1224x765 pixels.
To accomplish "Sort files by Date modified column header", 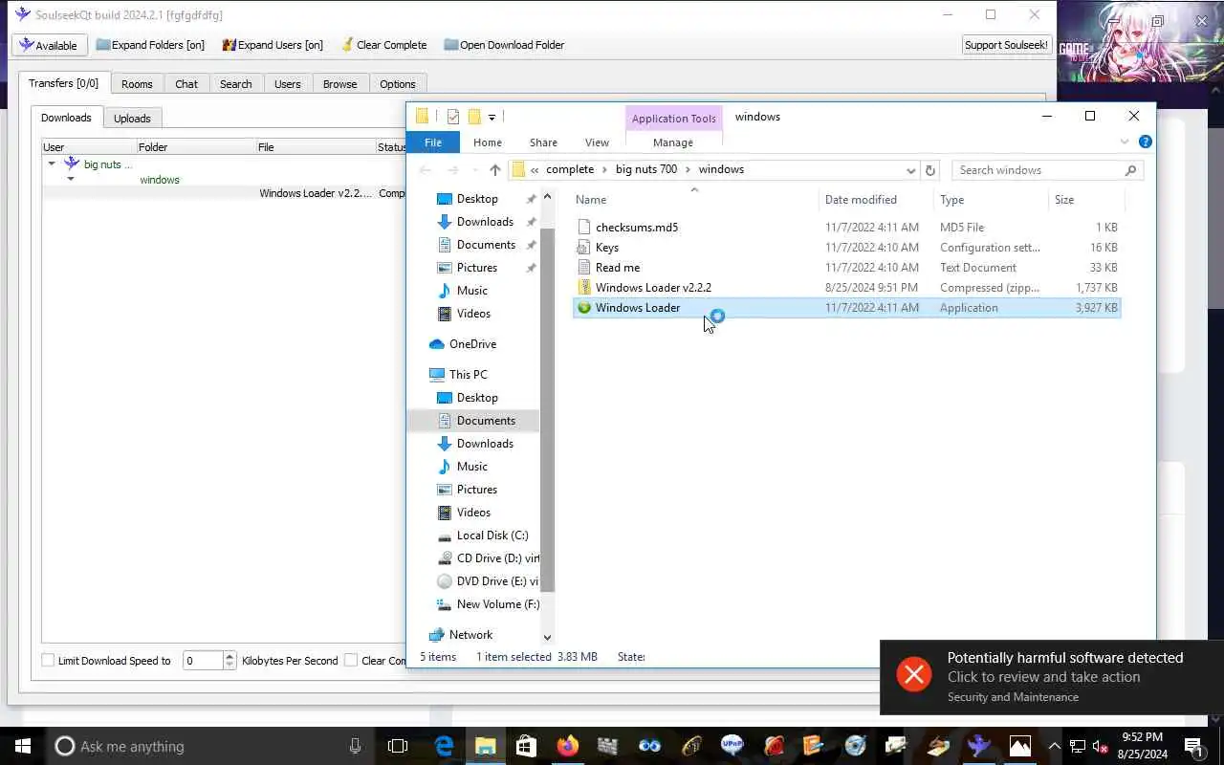I will (876, 200).
